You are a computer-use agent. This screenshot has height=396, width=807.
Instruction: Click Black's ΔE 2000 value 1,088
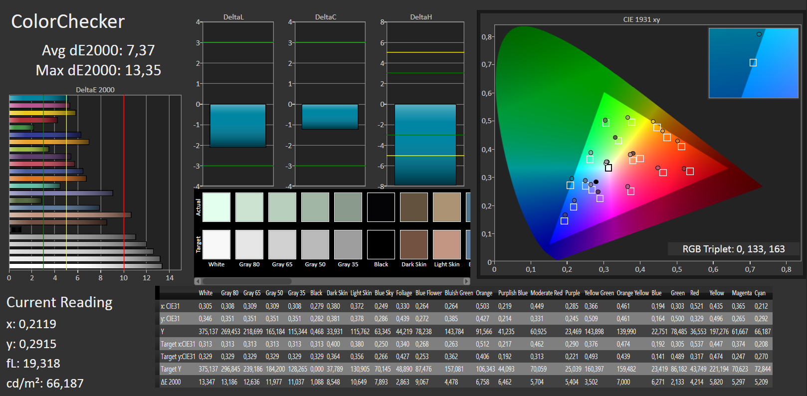317,382
